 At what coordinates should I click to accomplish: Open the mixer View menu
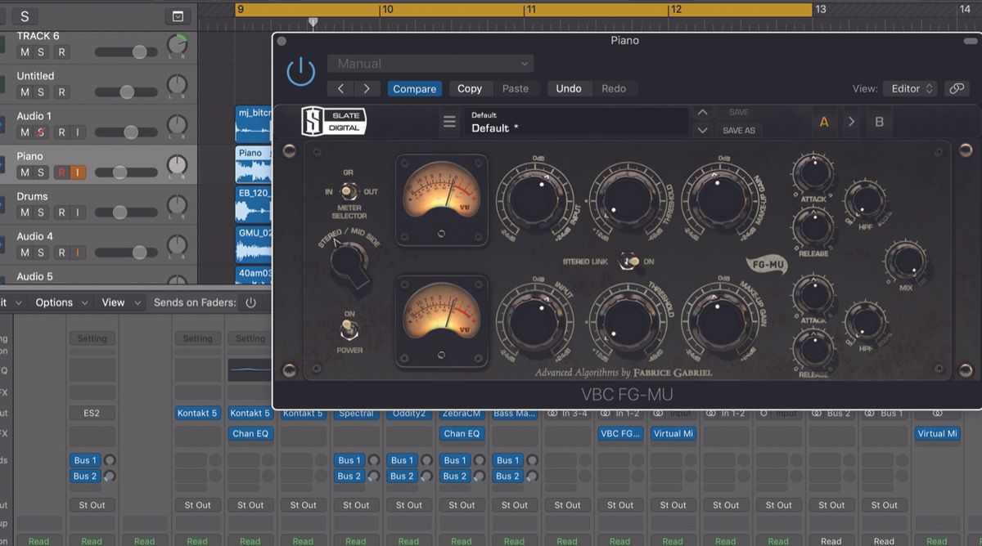point(114,302)
